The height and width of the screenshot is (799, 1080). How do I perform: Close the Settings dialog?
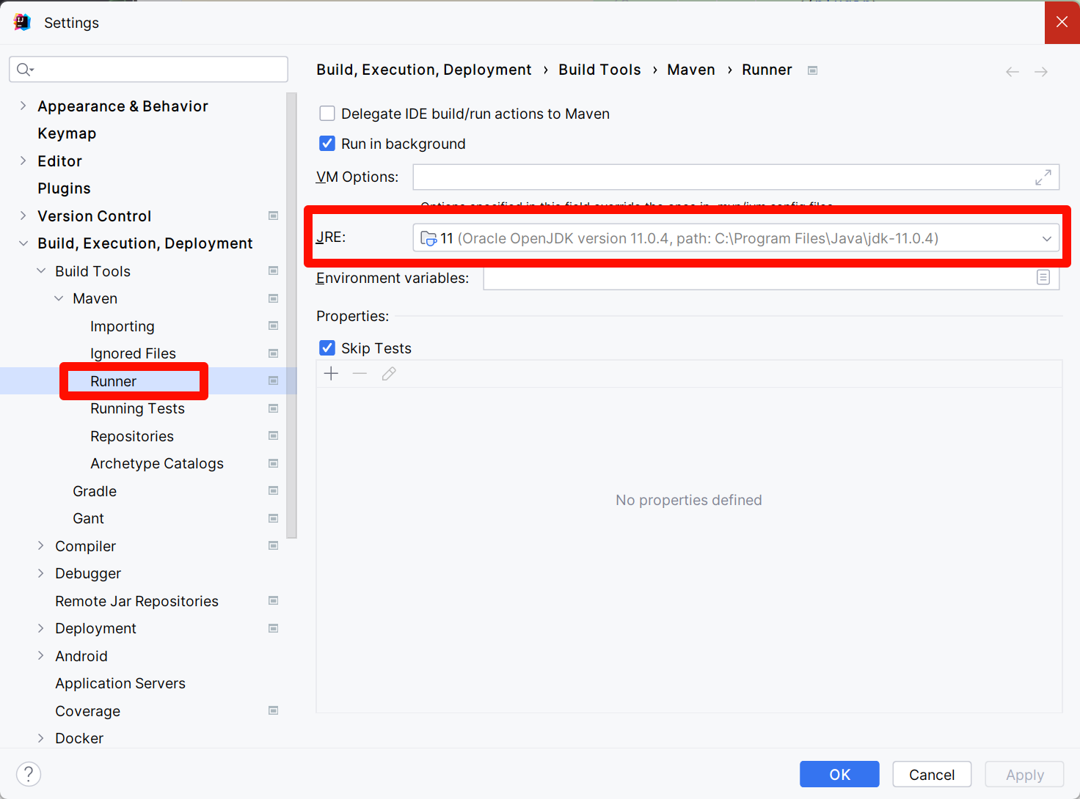tap(1062, 22)
